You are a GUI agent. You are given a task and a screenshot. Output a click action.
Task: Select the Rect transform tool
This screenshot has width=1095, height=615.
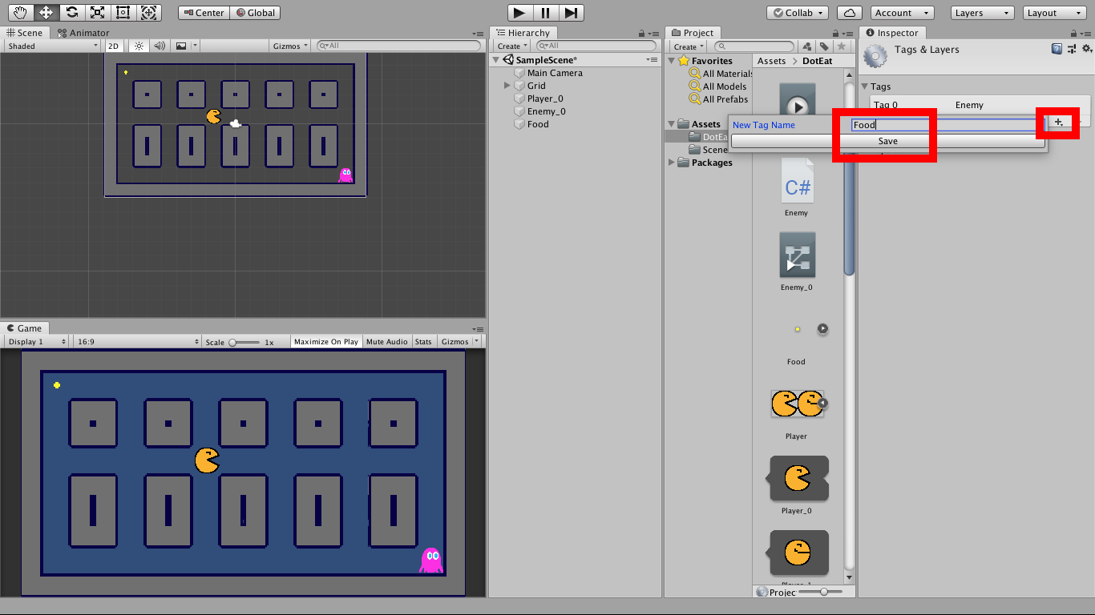pos(123,13)
